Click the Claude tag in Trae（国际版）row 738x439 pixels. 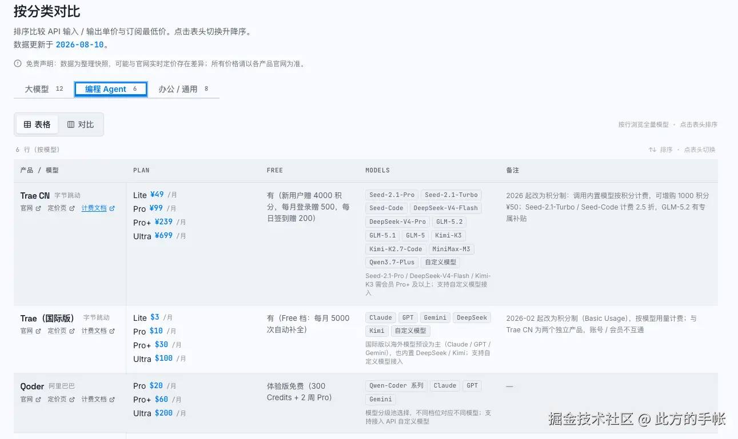click(x=381, y=317)
